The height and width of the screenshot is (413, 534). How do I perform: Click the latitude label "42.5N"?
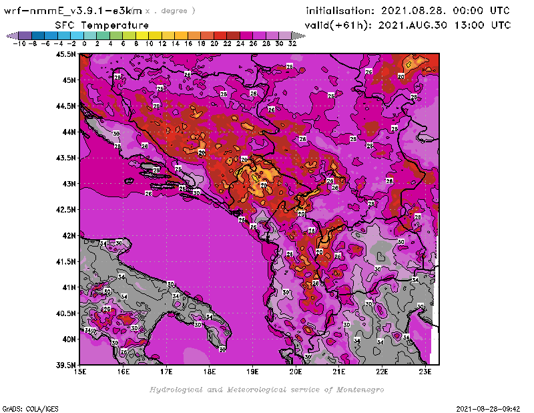65,210
